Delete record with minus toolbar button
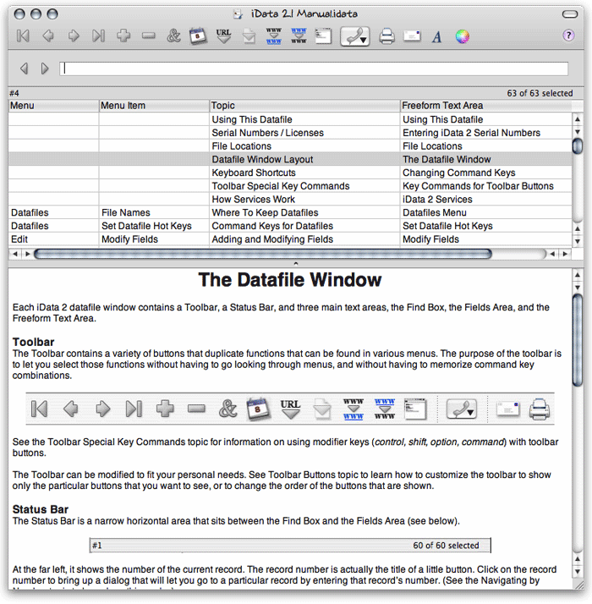This screenshot has height=604, width=592. (x=148, y=36)
